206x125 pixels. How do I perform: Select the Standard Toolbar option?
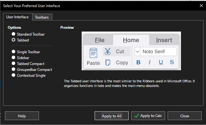pyautogui.click(x=13, y=34)
